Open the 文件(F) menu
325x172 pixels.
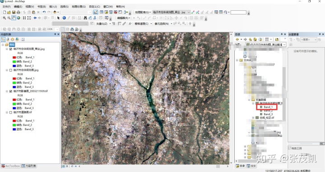6,7
